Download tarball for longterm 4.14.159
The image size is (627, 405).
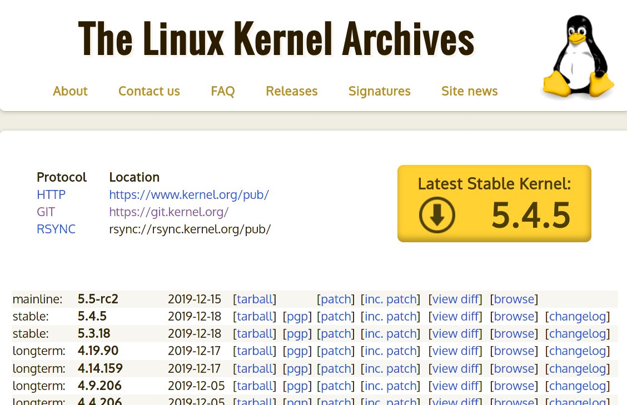pos(255,368)
